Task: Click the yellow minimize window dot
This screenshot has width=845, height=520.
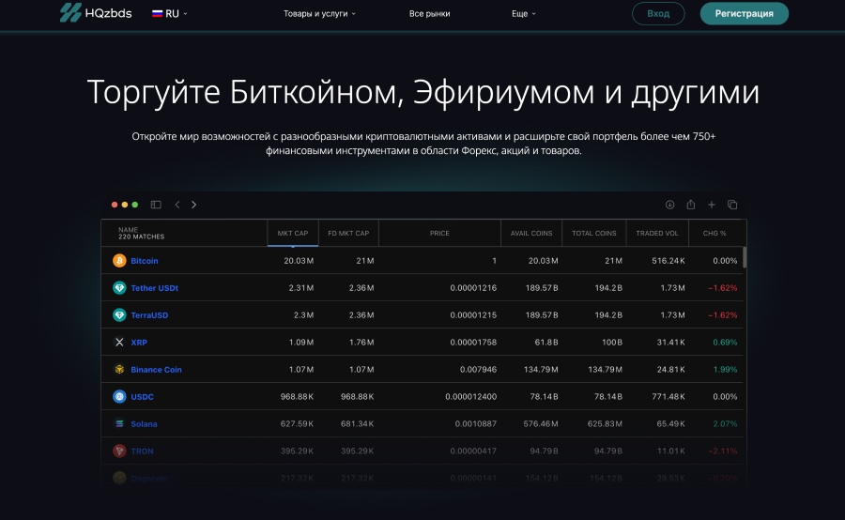Action: coord(125,205)
